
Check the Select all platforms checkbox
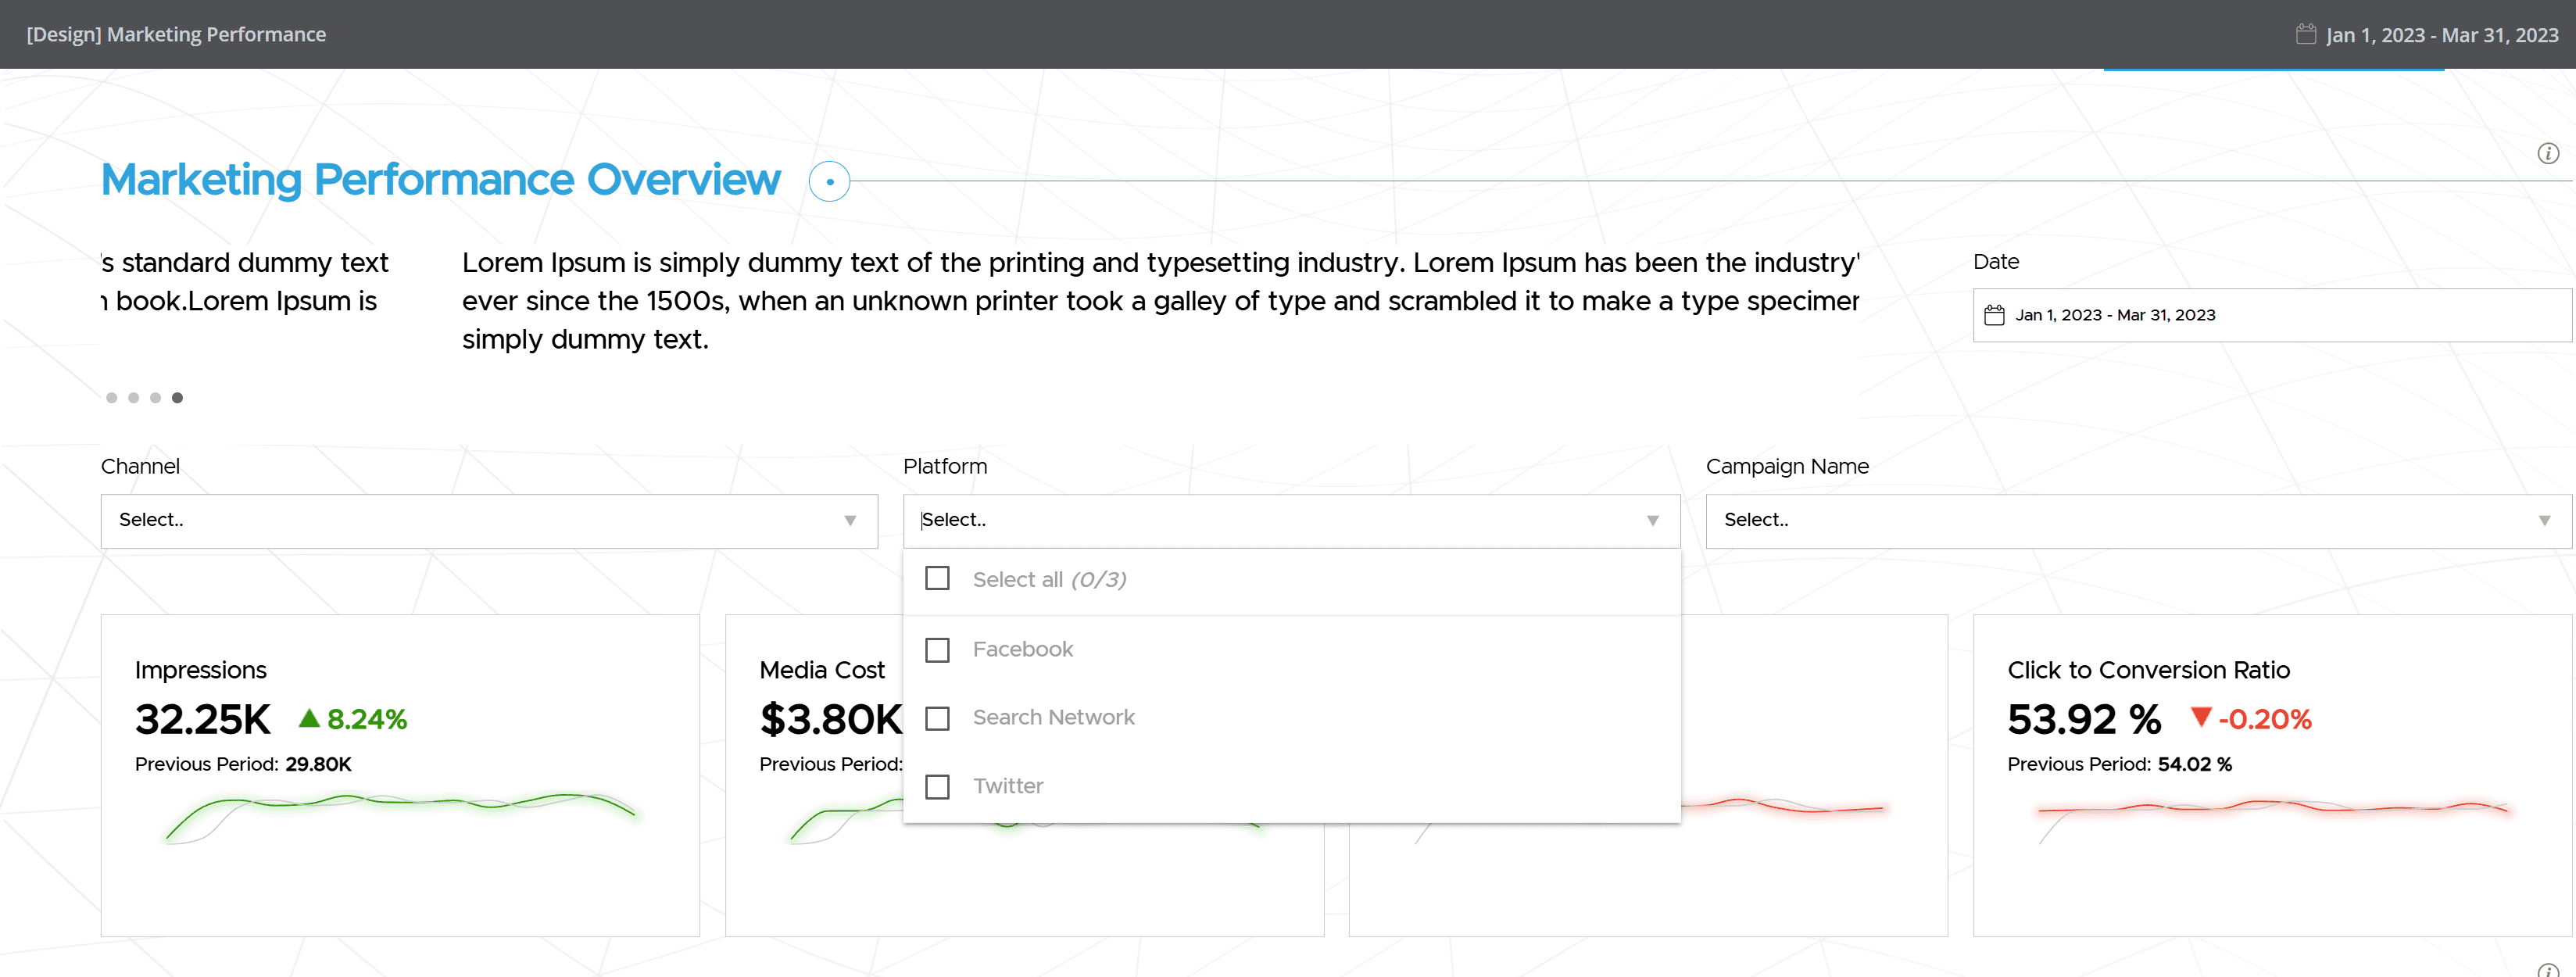937,578
